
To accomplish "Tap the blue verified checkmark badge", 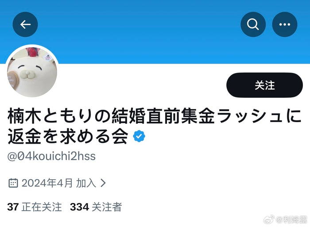I will pyautogui.click(x=139, y=136).
